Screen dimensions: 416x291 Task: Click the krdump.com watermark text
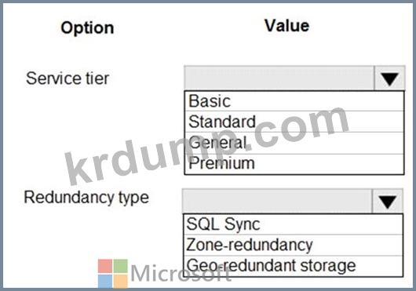pyautogui.click(x=207, y=146)
